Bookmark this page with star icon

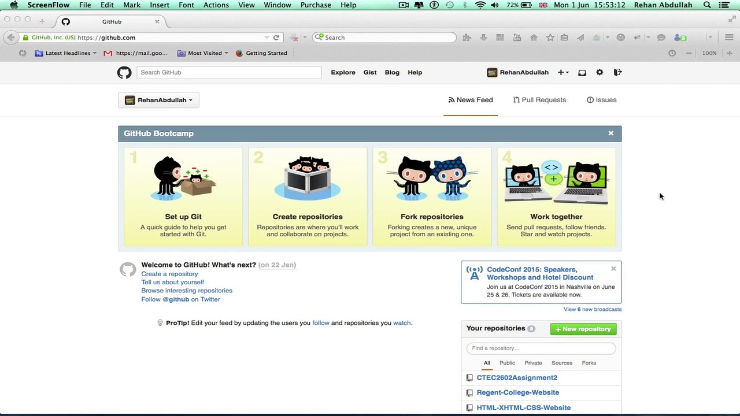[x=550, y=38]
